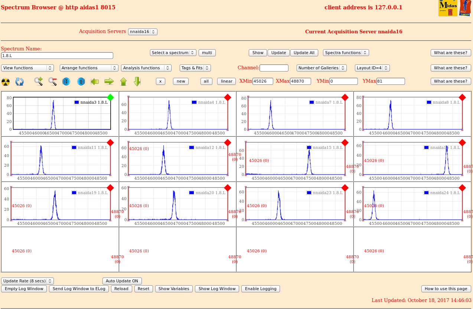The width and height of the screenshot is (473, 309).
Task: Click the green up arrow icon
Action: pos(124,82)
